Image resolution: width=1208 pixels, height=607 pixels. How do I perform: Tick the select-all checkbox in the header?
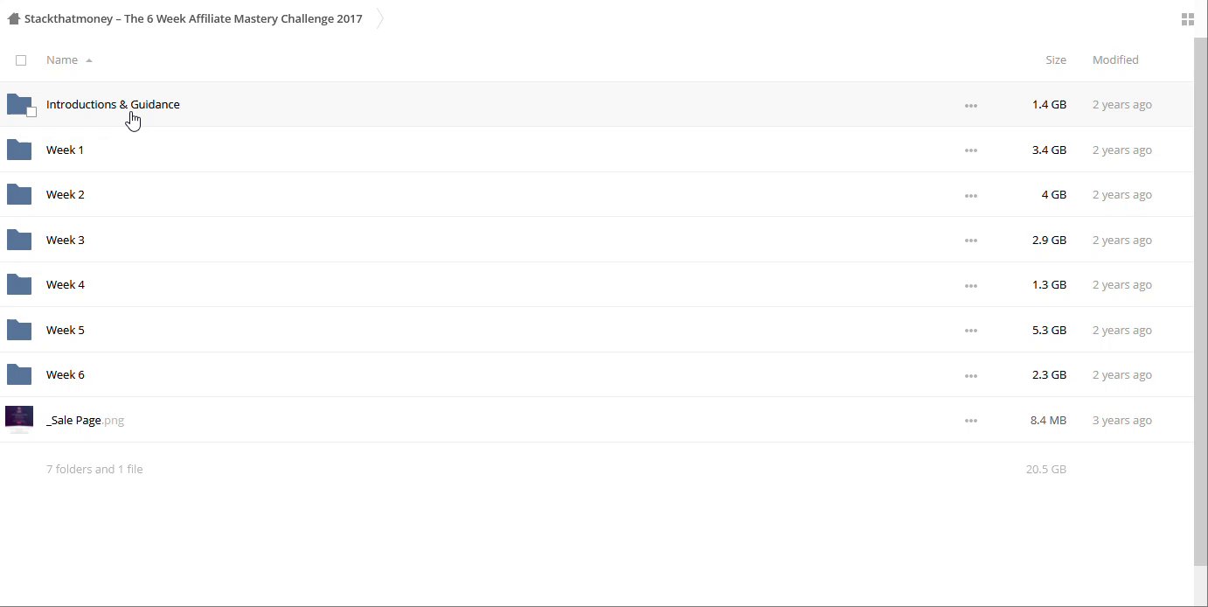tap(21, 60)
